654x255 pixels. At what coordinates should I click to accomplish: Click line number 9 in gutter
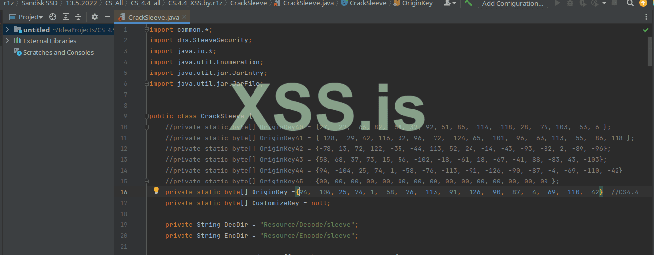(125, 116)
